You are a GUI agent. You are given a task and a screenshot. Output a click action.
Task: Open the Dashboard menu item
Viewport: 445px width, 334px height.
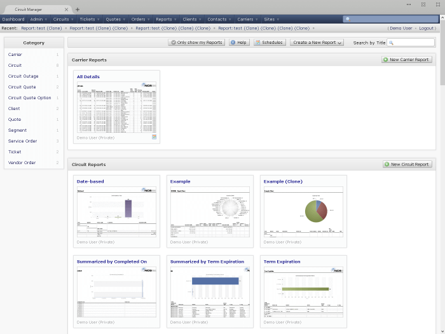13,20
